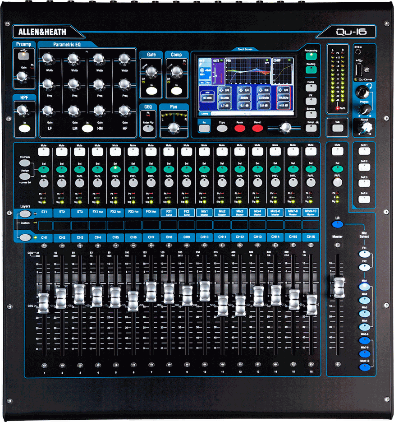
Task: Open the Scenes screen
Action: pyautogui.click(x=311, y=115)
